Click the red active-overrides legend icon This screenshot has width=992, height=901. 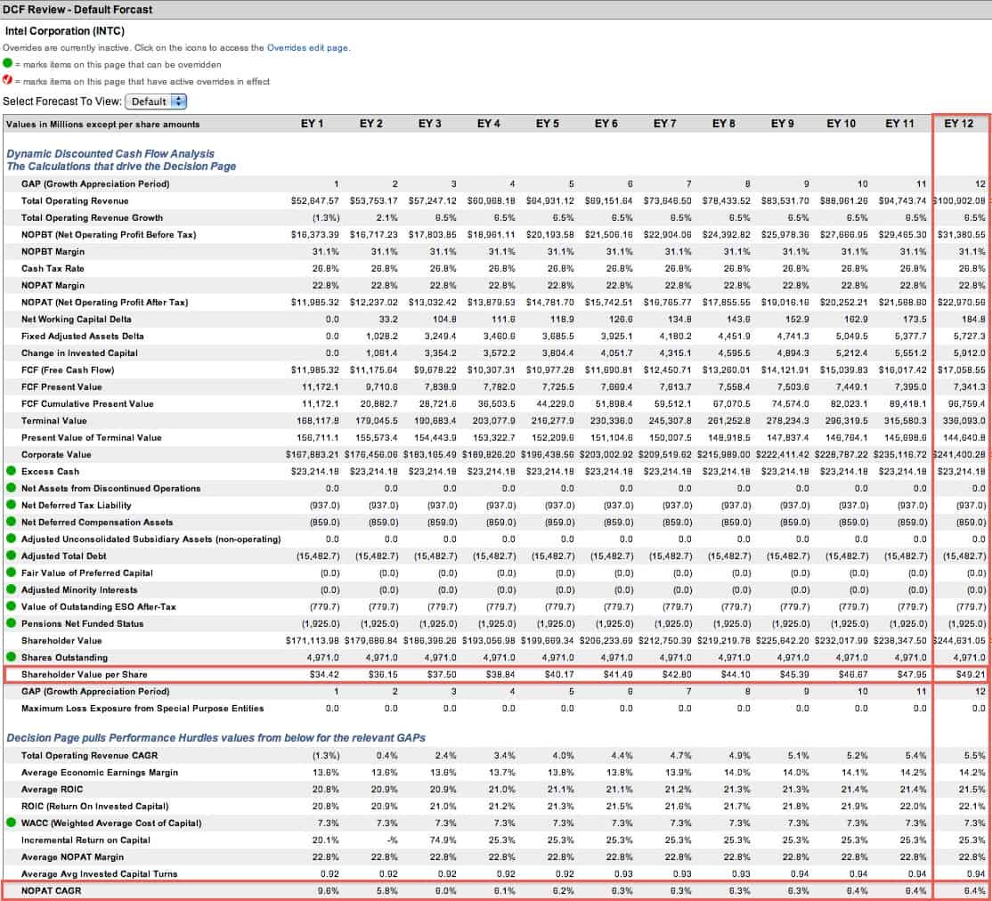[8, 80]
